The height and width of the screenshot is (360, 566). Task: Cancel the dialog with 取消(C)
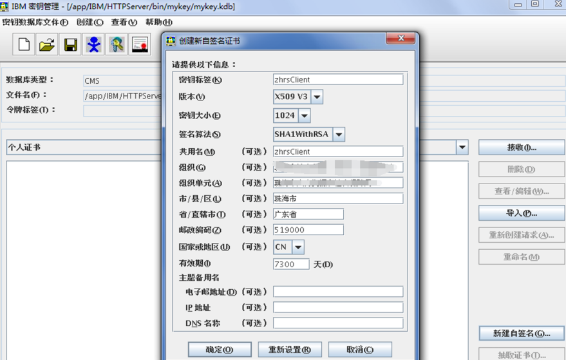coord(360,350)
